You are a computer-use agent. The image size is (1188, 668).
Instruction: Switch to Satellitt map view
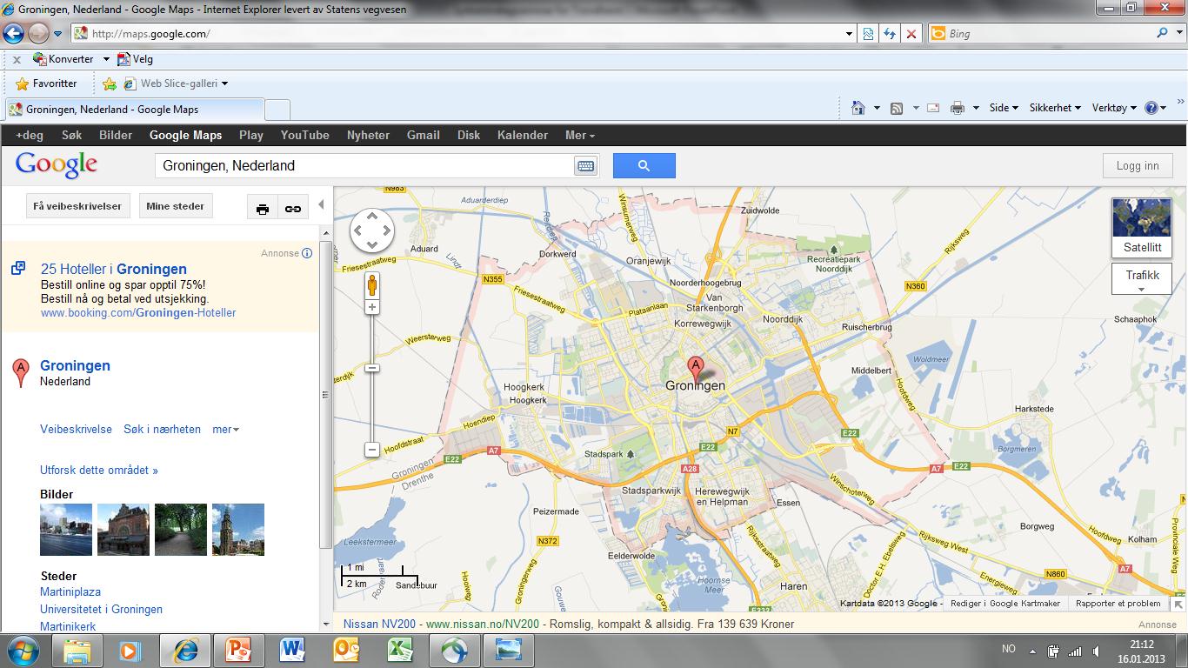point(1142,228)
